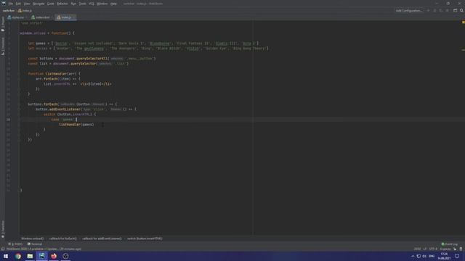Click the yellow inspection warning indicator
Viewport: 465px width, 261px height.
[x=464, y=22]
